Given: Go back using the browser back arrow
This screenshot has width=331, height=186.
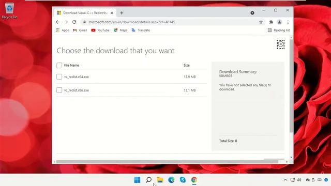Looking at the screenshot, I should coord(57,22).
